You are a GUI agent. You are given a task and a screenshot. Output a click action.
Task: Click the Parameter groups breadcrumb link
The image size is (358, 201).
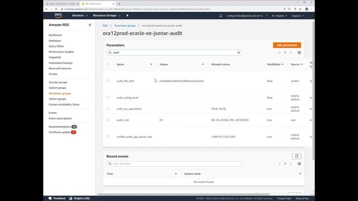(x=125, y=26)
